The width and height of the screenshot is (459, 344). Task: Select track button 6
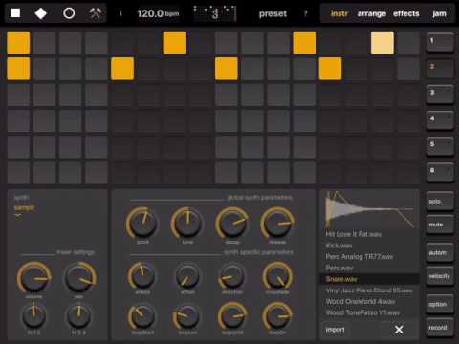(440, 172)
